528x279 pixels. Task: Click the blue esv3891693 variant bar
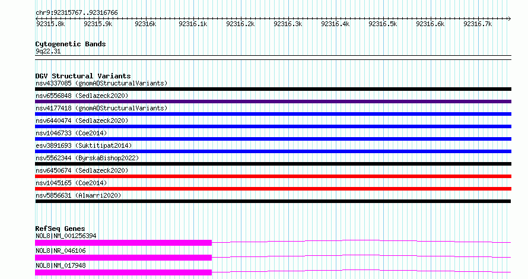(273, 151)
